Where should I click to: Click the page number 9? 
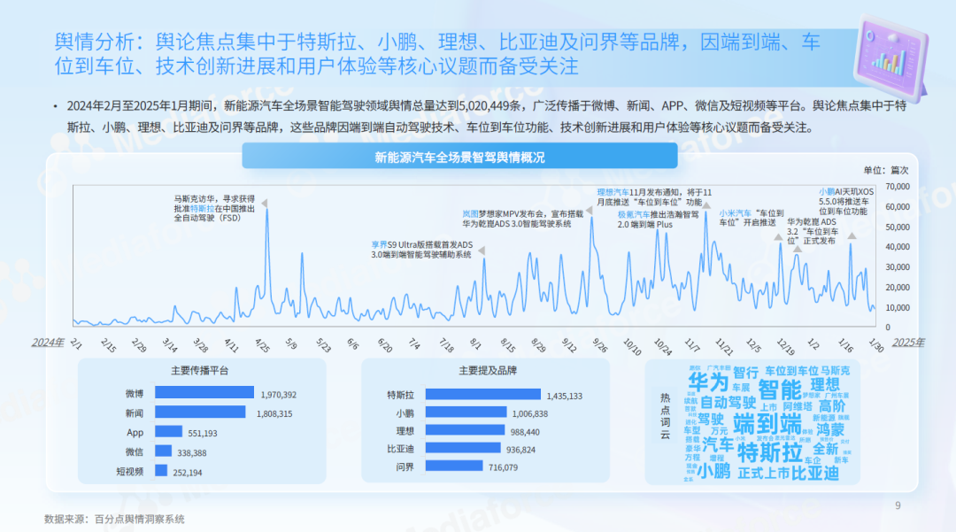(x=898, y=505)
